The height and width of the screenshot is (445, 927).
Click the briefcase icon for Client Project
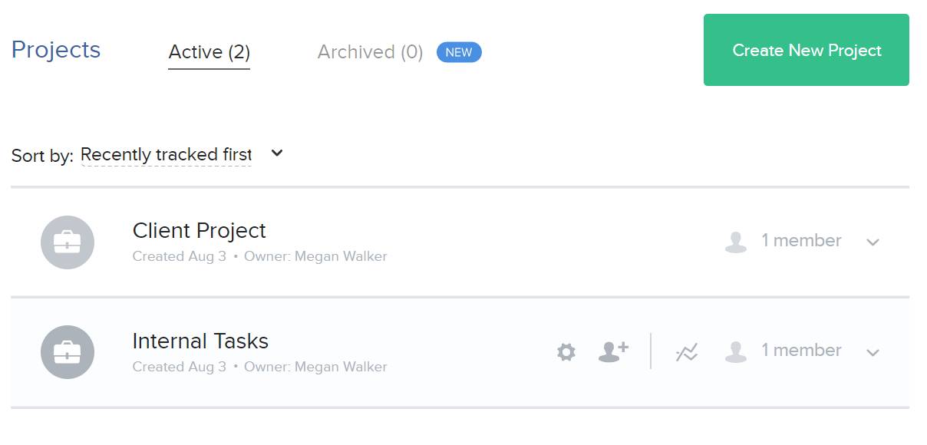(x=68, y=242)
